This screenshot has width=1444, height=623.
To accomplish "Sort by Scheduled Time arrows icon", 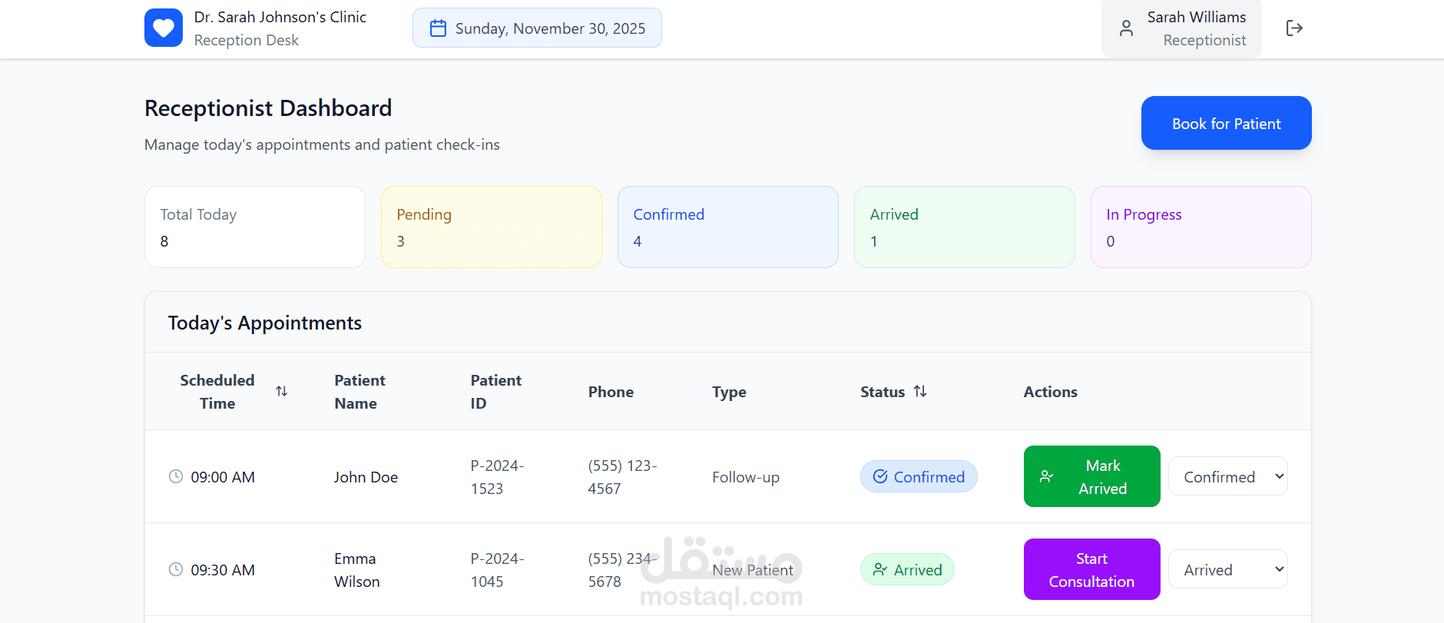I will point(282,392).
